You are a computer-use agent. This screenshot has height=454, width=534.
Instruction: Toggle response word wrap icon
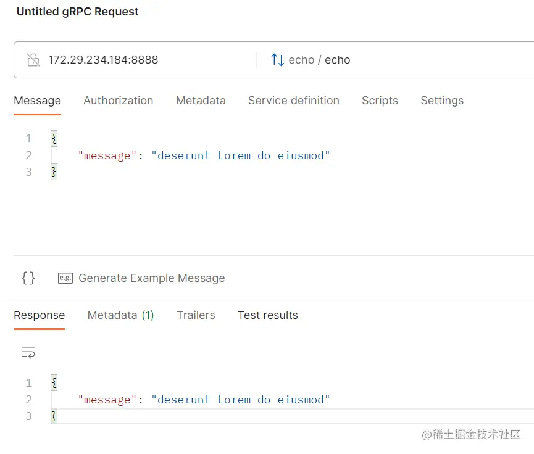[x=28, y=352]
